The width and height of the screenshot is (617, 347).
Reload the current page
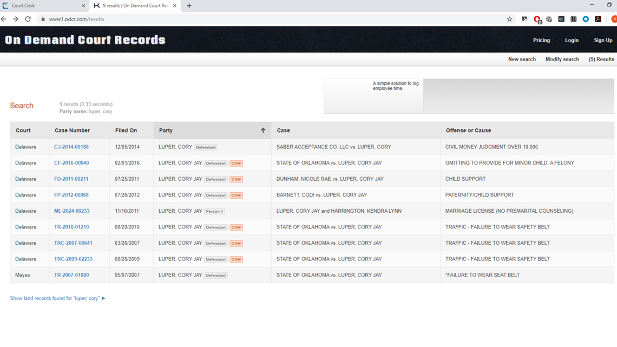[x=28, y=19]
